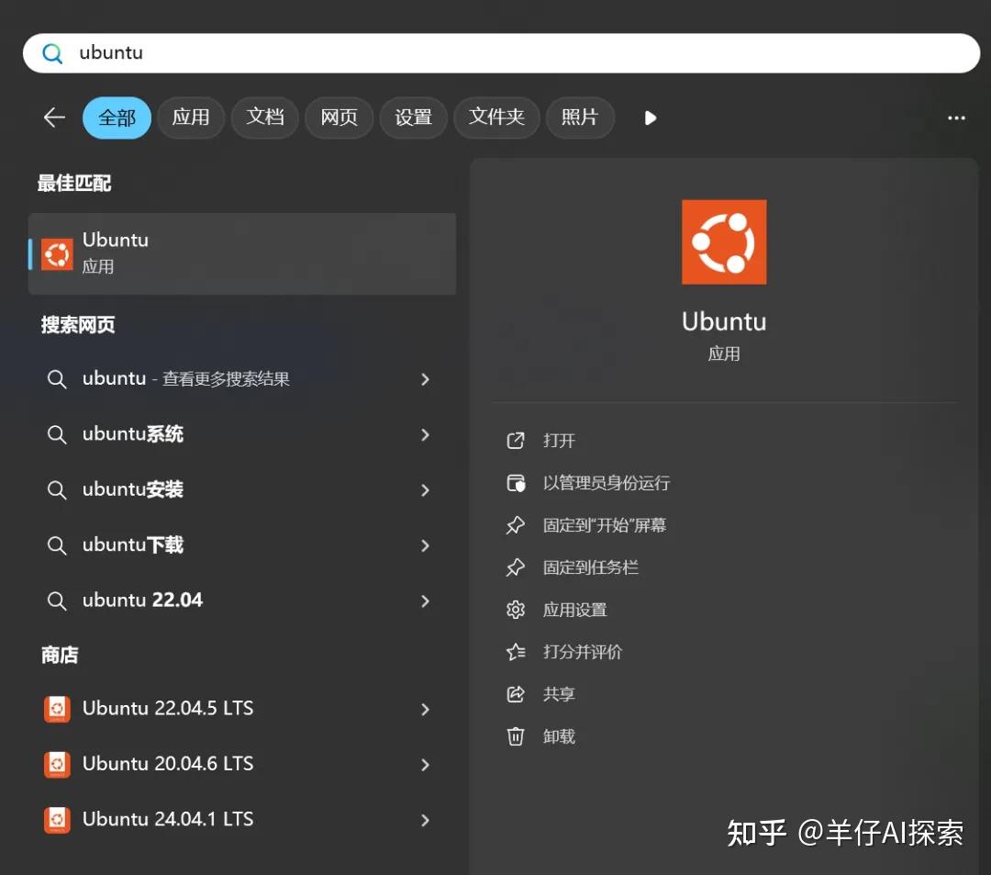Click the search magnifier icon in search box
The image size is (991, 875).
tap(52, 54)
